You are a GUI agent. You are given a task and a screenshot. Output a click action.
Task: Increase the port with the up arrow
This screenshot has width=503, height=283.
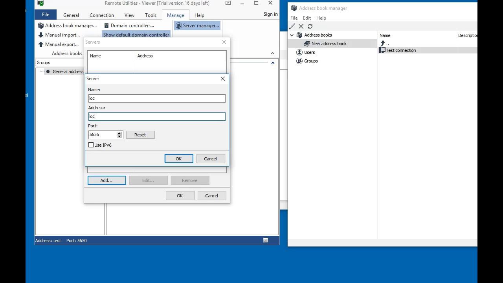point(119,133)
